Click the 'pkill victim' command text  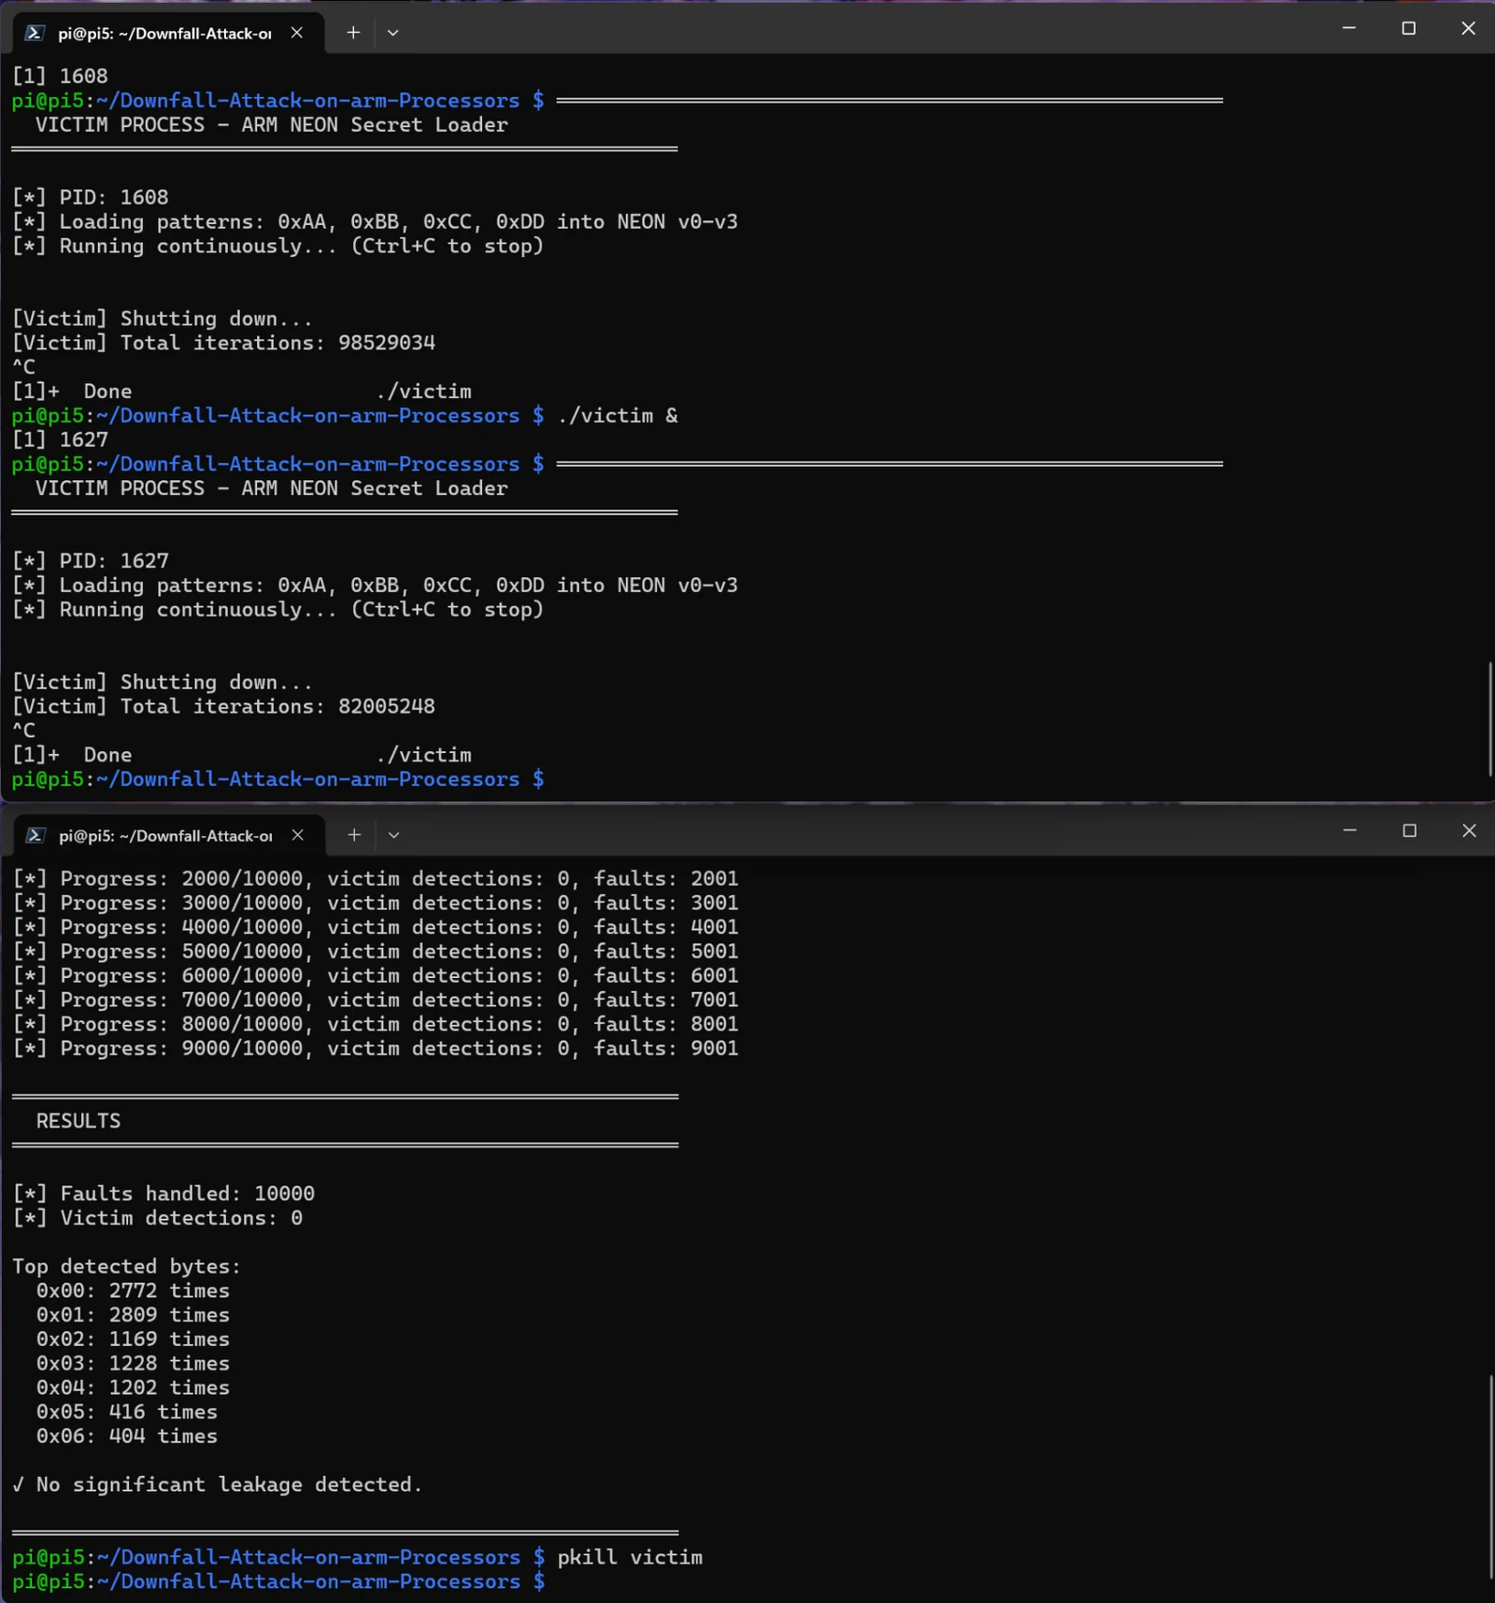pyautogui.click(x=630, y=1557)
